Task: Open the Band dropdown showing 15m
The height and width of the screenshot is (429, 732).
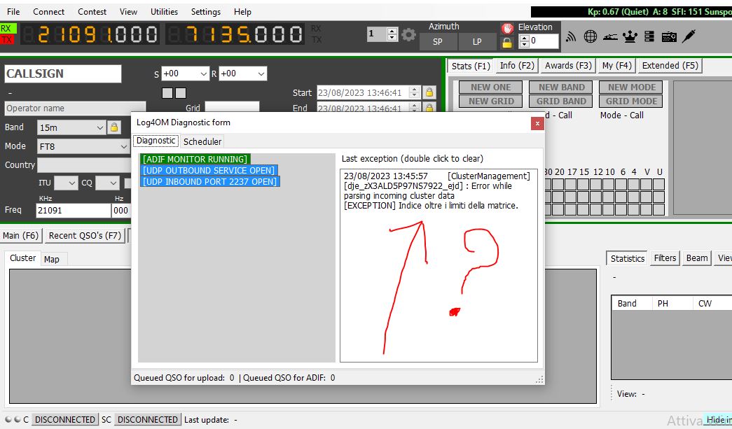Action: coord(71,127)
